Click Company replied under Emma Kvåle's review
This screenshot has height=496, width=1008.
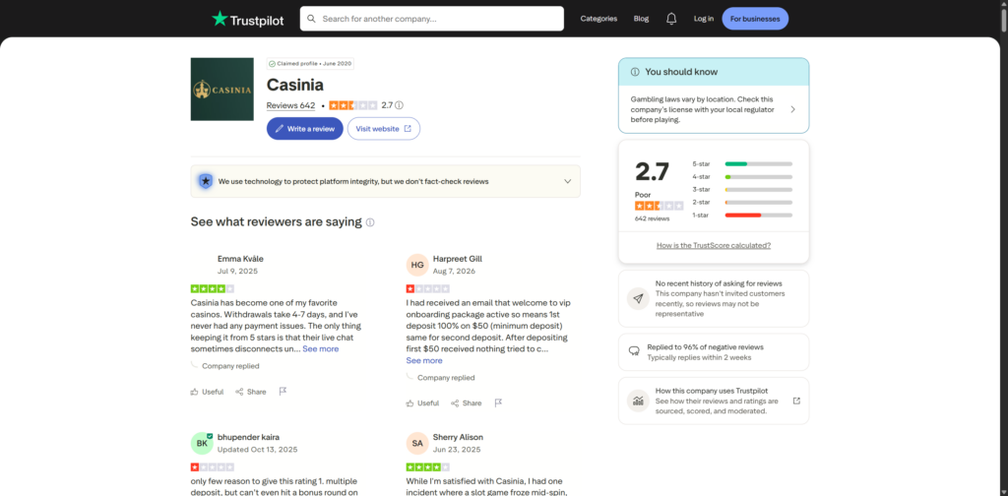230,366
